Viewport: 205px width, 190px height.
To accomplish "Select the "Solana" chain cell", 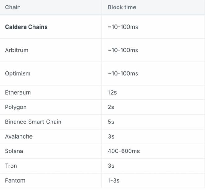I will click(x=14, y=151).
